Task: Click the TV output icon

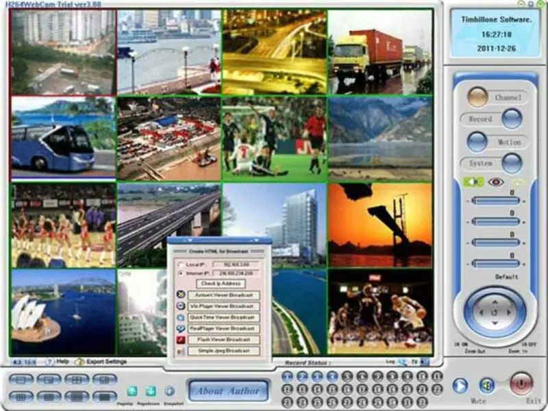Action: tap(425, 362)
